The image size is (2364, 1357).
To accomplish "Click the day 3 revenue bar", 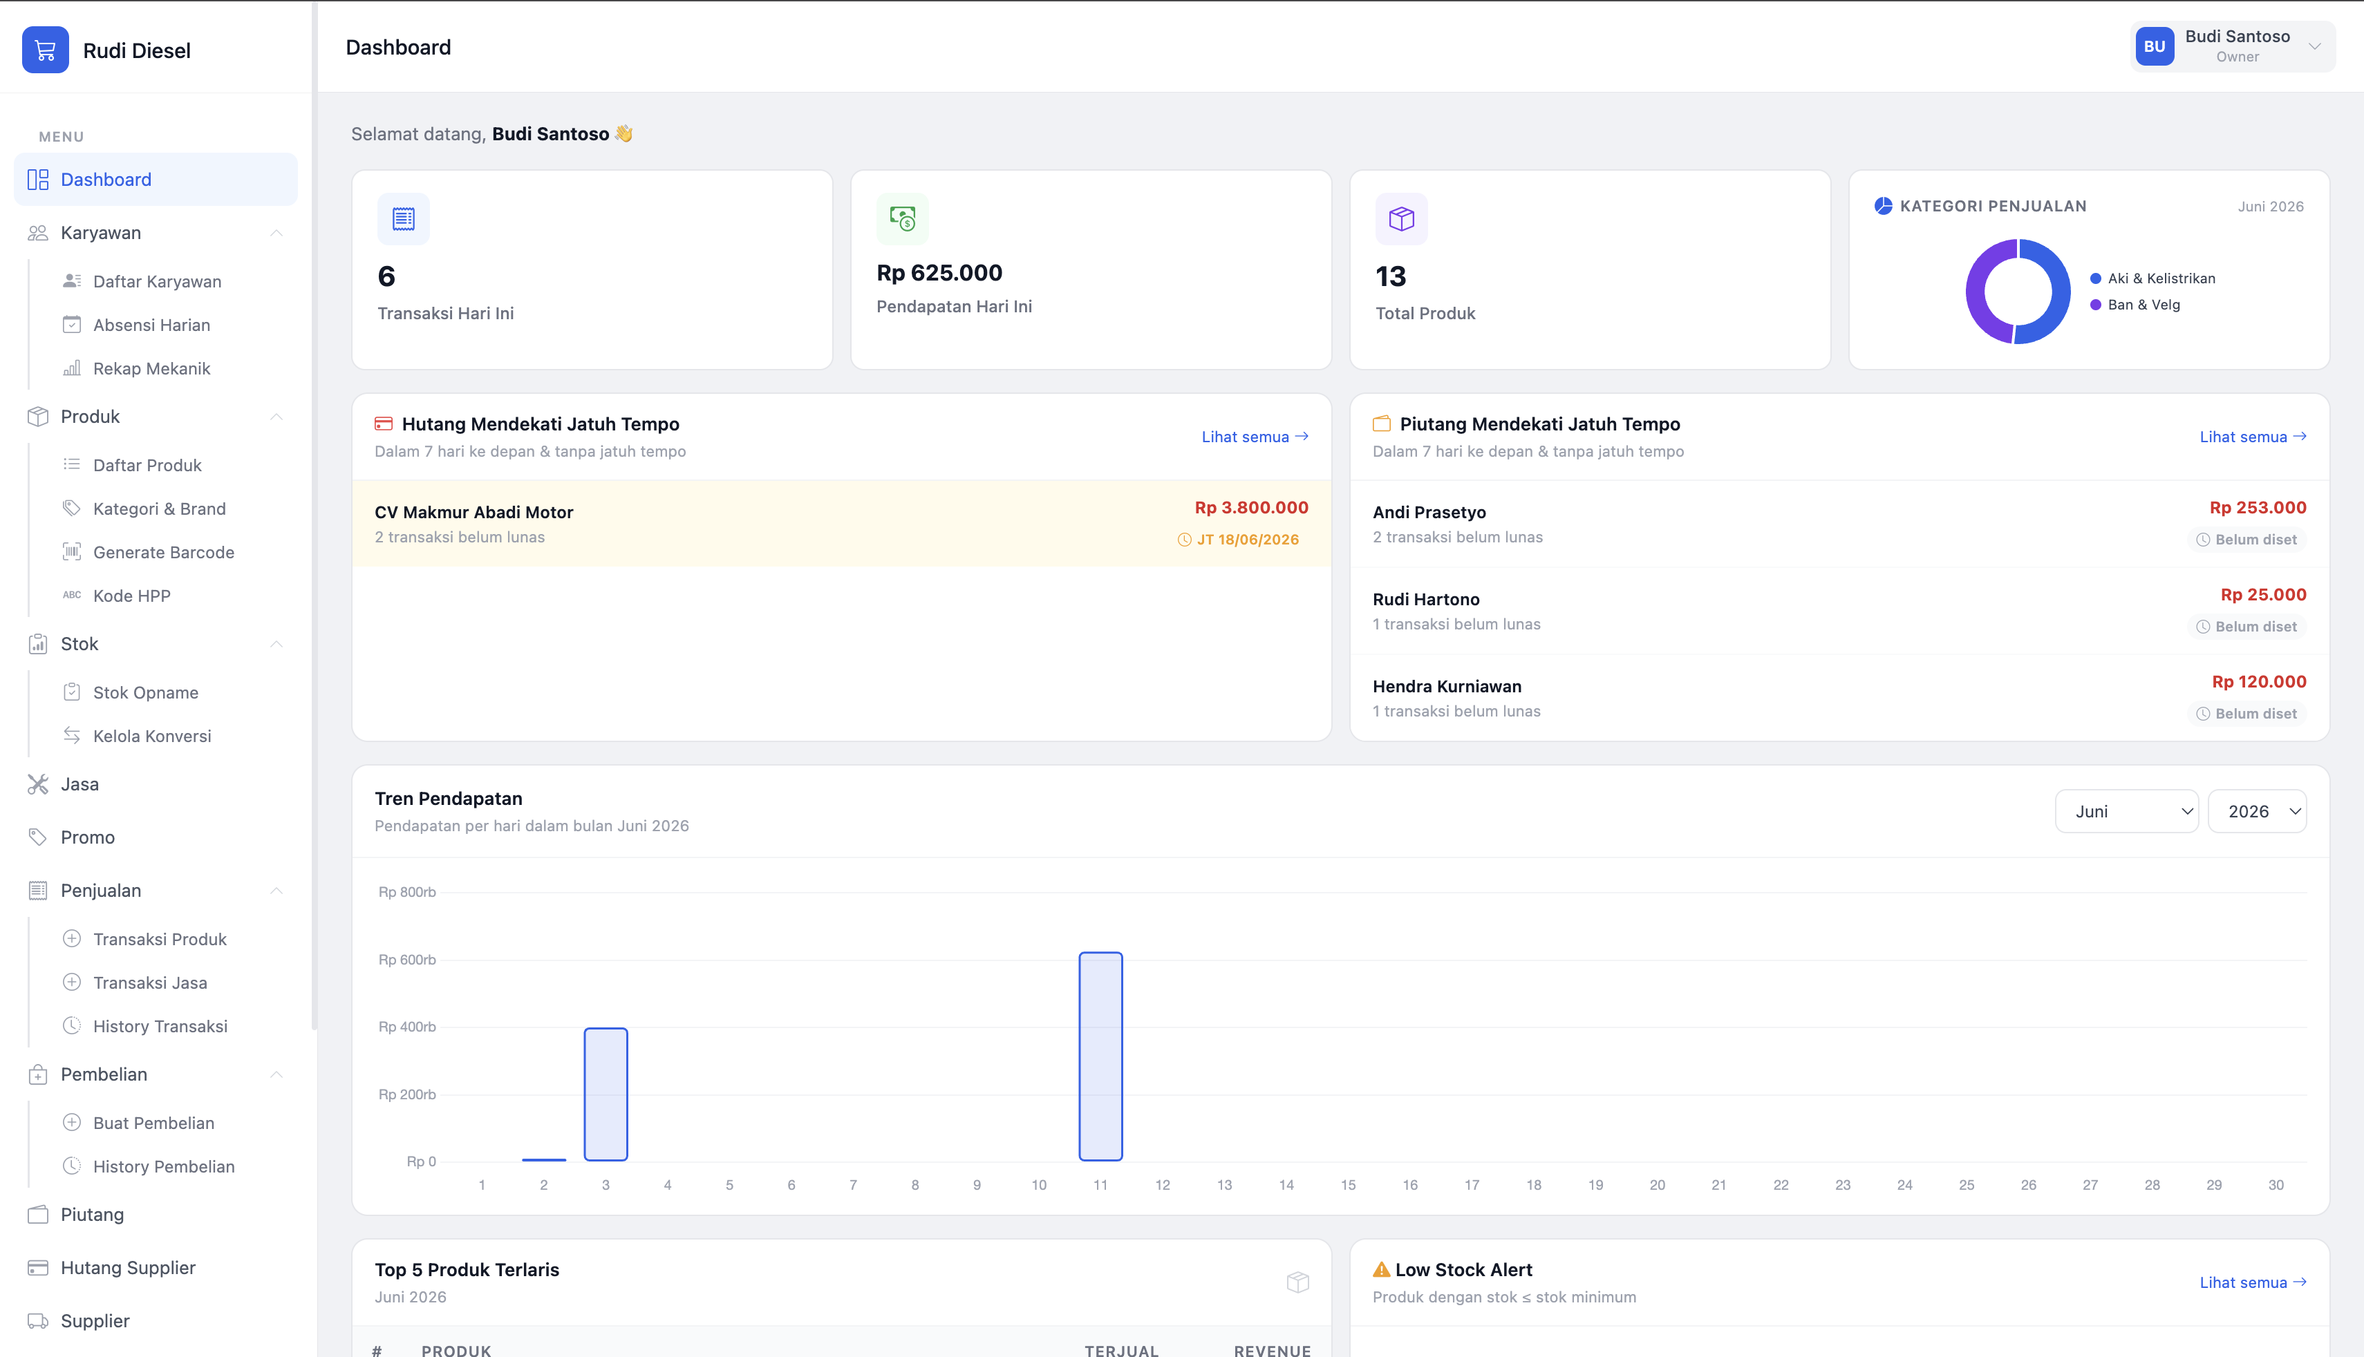I will click(x=606, y=1094).
